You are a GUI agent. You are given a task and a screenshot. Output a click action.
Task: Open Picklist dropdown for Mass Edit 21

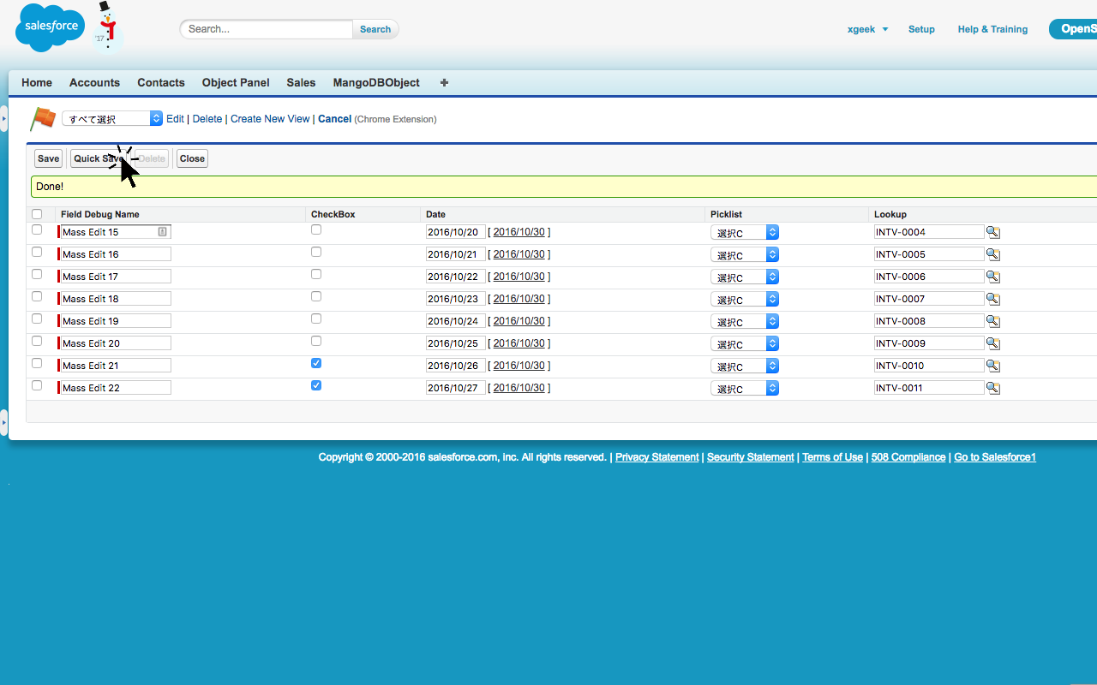[745, 366]
